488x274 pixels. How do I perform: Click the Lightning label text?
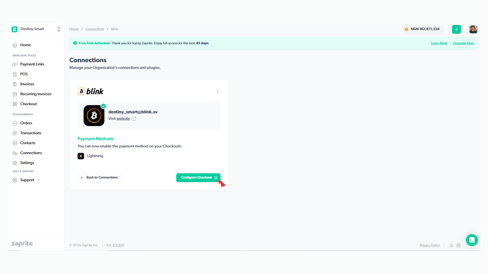(95, 156)
